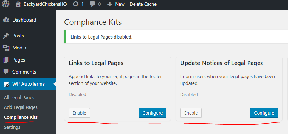Click the Dashboard gauge icon
The image size is (288, 134).
click(6, 20)
